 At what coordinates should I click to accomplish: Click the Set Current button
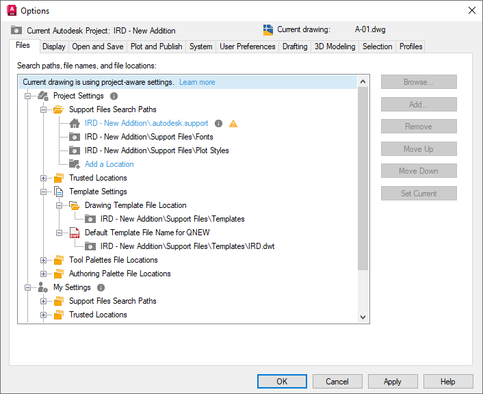419,193
